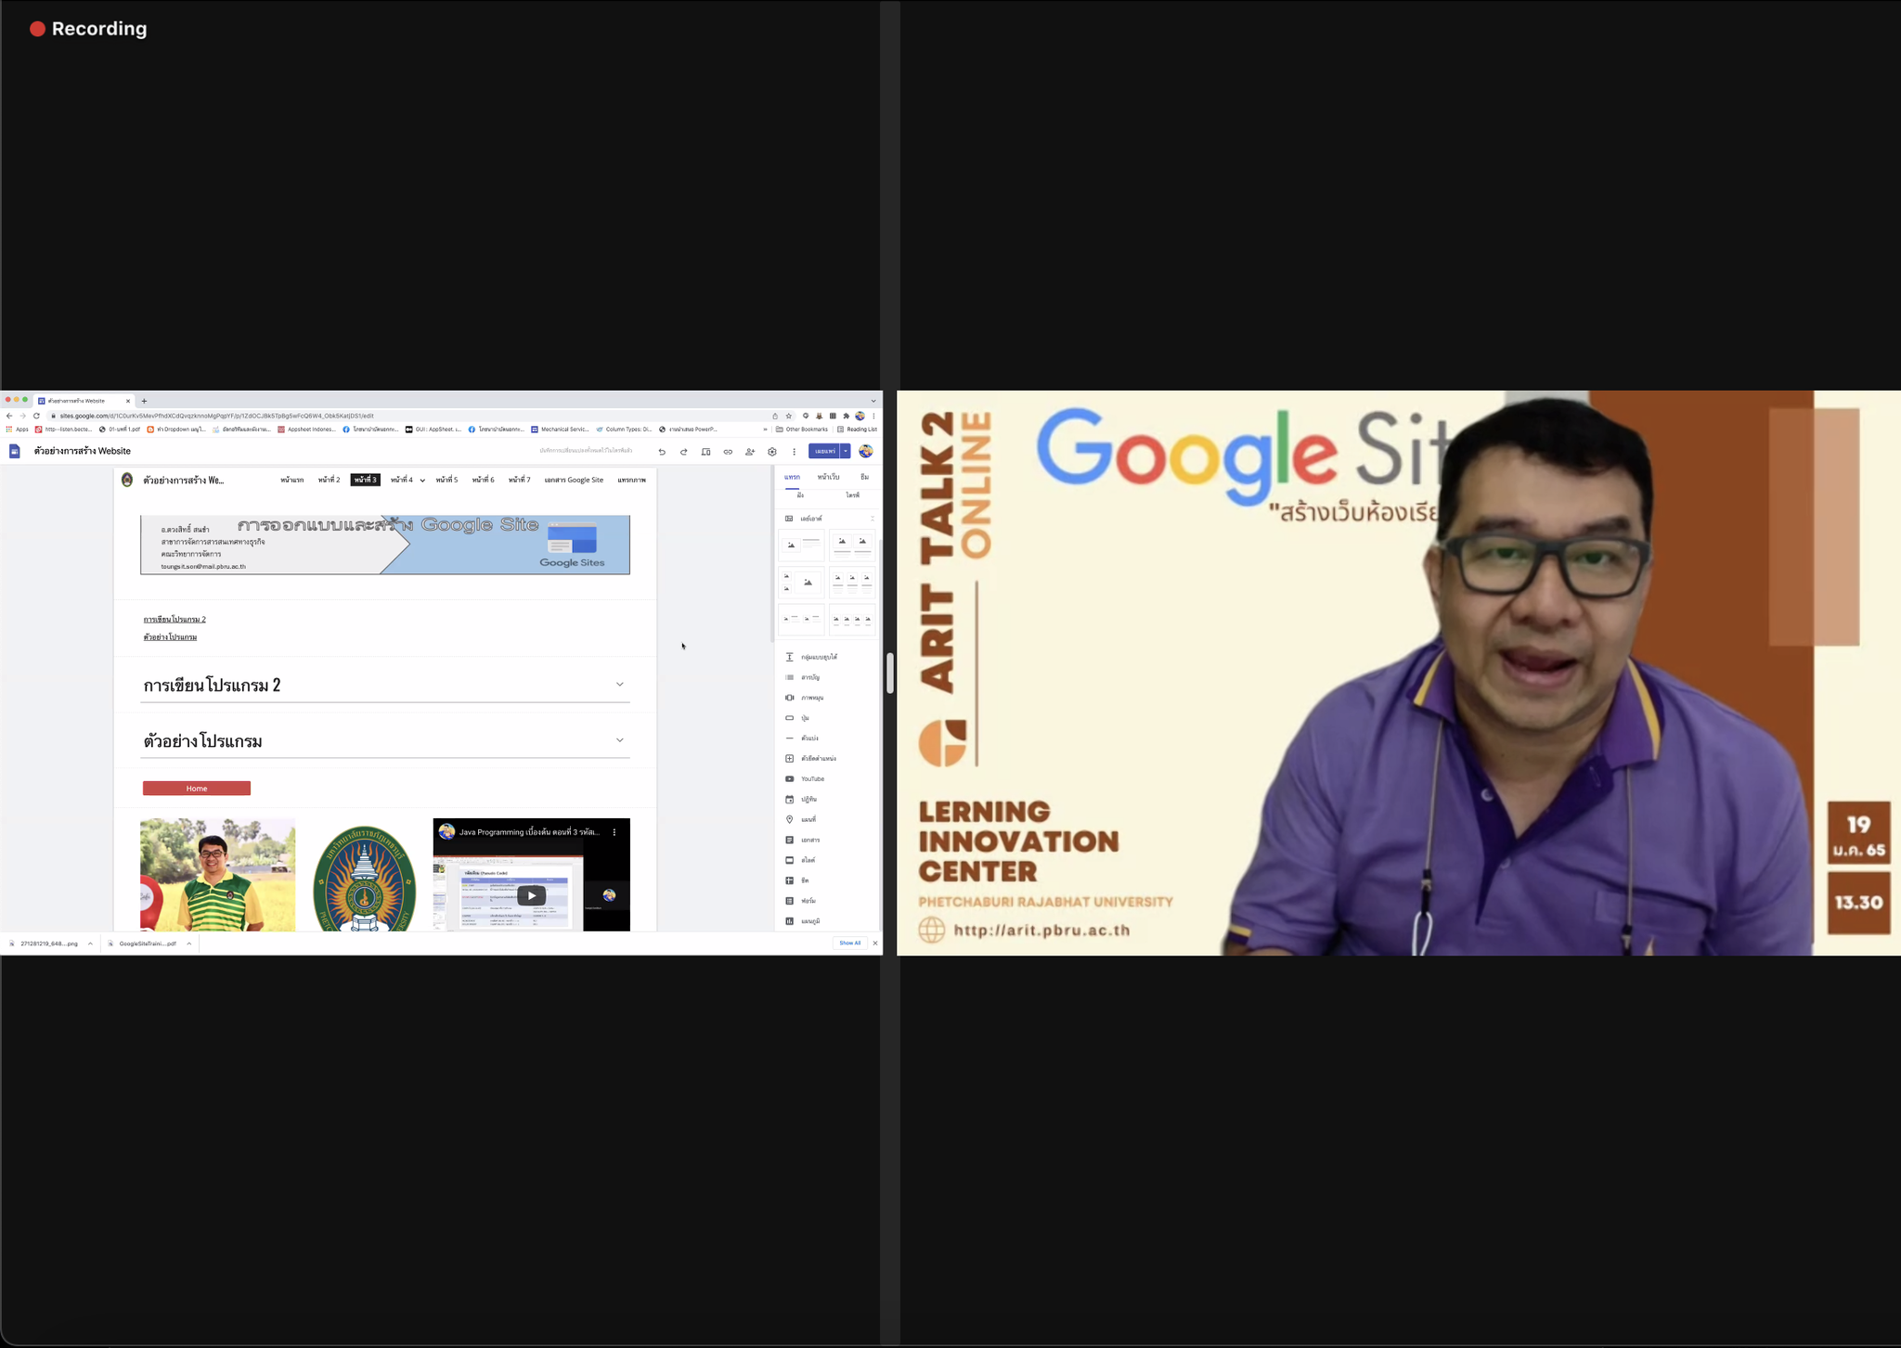Open the Apps bookmarks shortcut
1901x1348 pixels.
(x=18, y=430)
